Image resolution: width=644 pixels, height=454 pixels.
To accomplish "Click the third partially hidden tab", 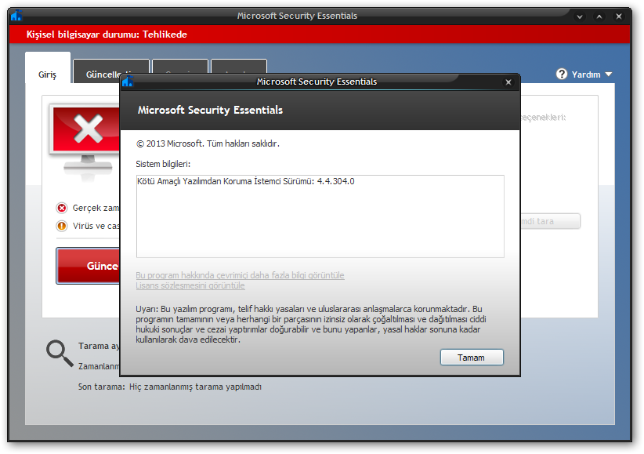I will coord(180,67).
